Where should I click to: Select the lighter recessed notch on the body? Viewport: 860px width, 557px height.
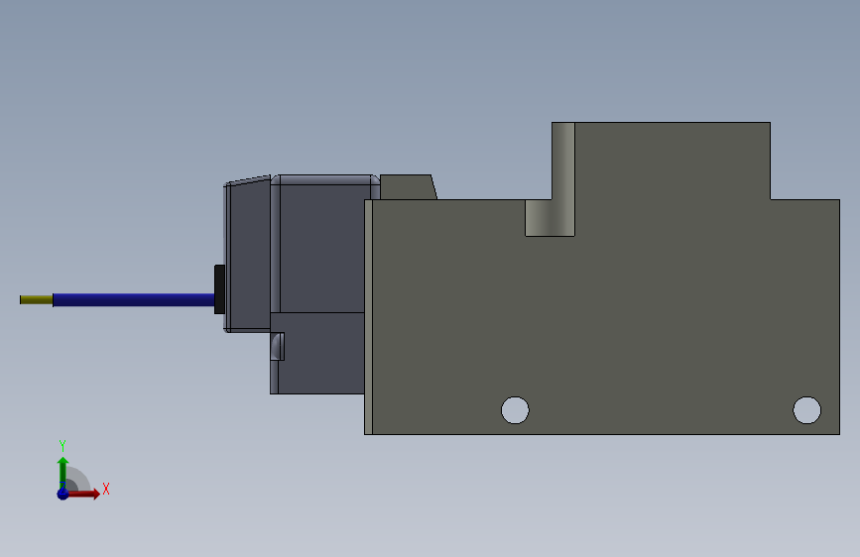click(x=552, y=218)
